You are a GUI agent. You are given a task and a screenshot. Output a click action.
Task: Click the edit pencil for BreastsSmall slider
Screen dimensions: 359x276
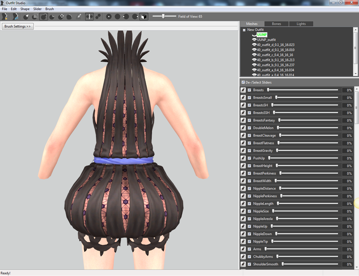click(x=243, y=98)
